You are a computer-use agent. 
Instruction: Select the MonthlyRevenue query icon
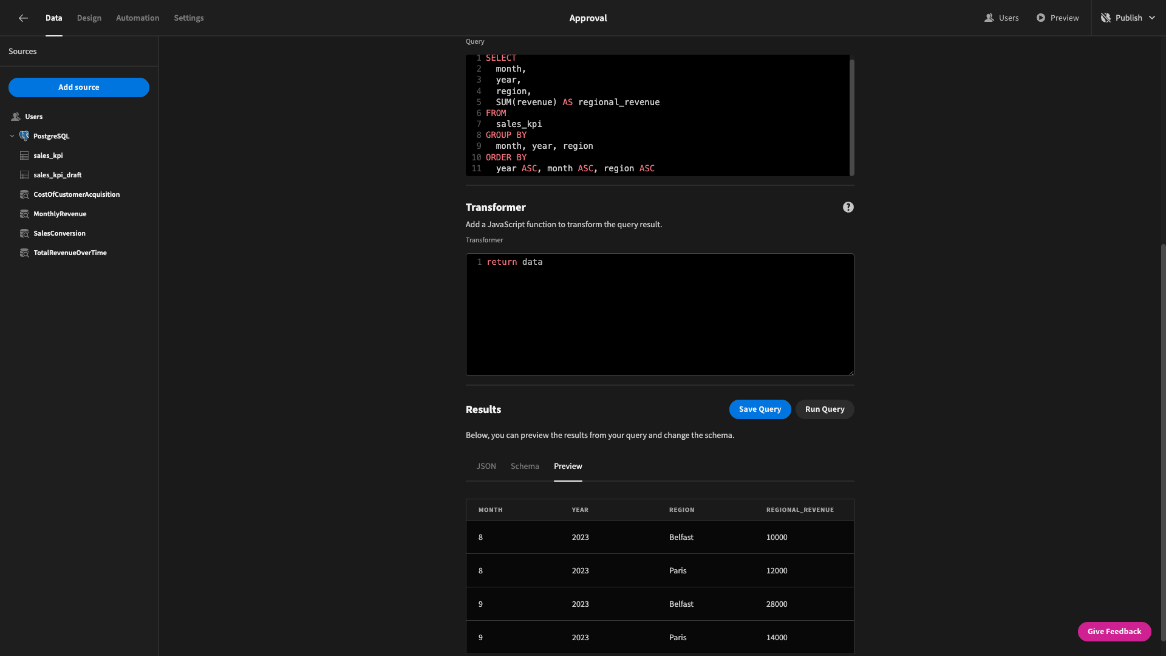[24, 214]
